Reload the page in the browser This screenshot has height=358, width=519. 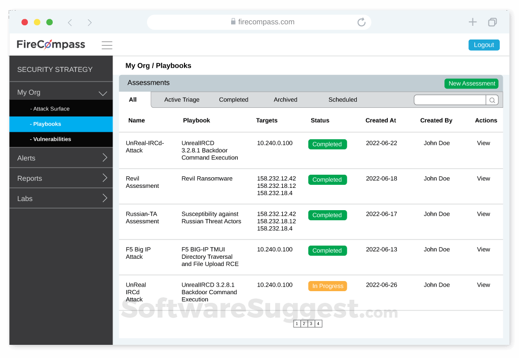tap(361, 22)
